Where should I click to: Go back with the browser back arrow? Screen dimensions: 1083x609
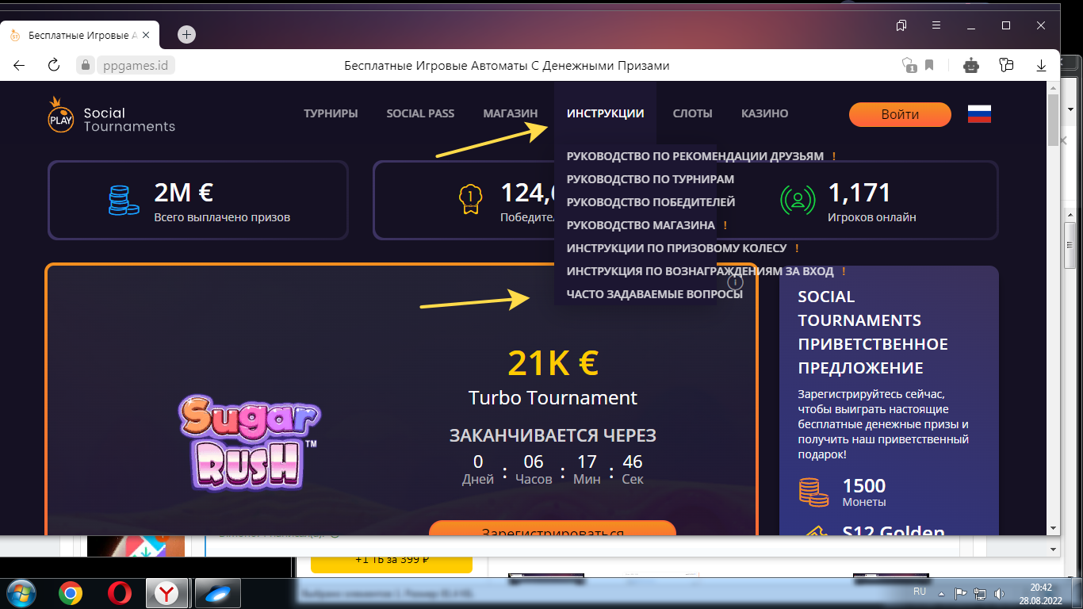20,66
